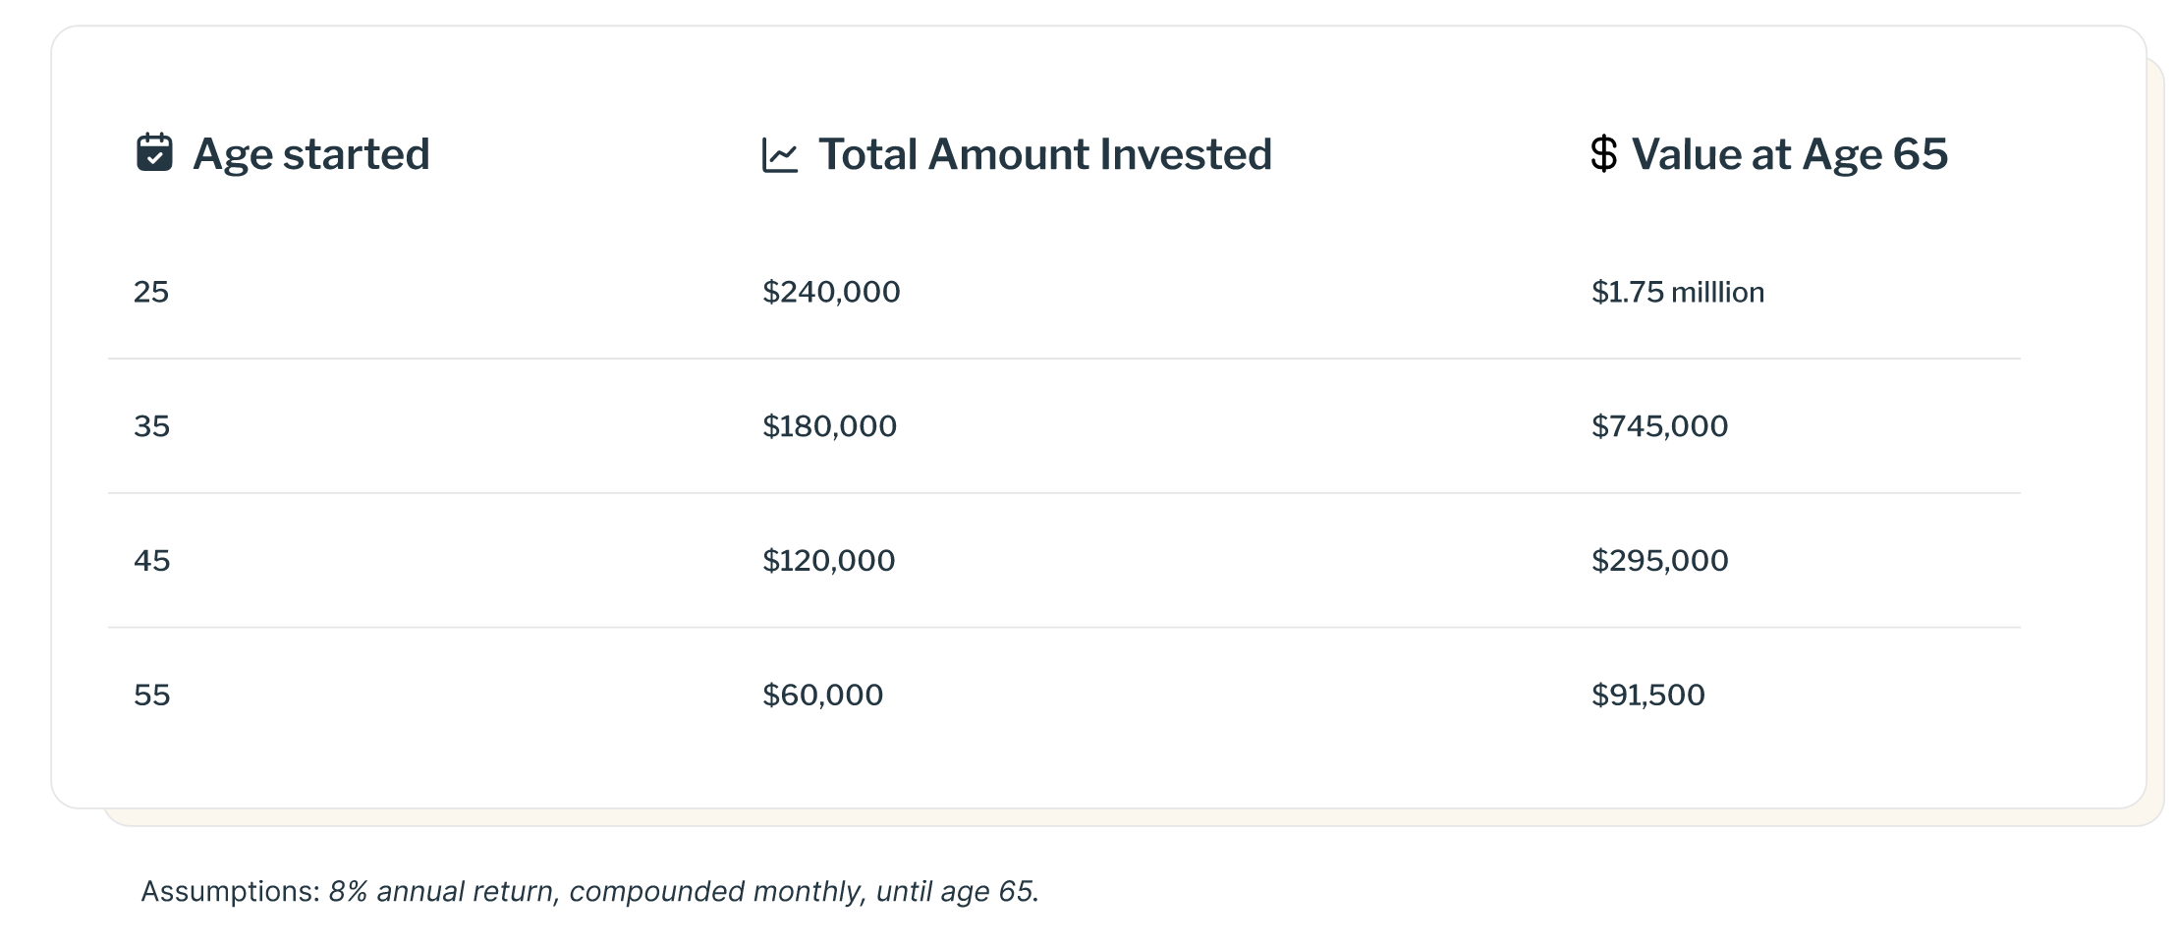The image size is (2175, 947).
Task: Click the italic 8% annual return note
Action: coord(683,892)
